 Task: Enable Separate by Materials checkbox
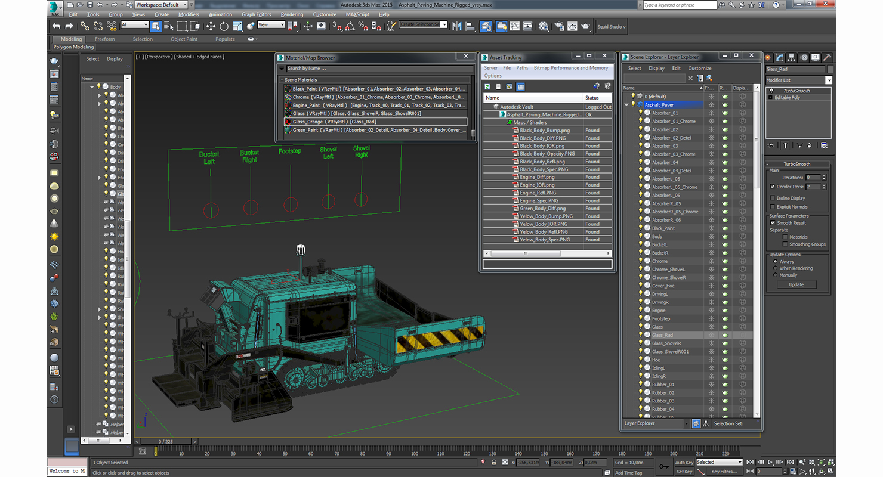tap(785, 237)
